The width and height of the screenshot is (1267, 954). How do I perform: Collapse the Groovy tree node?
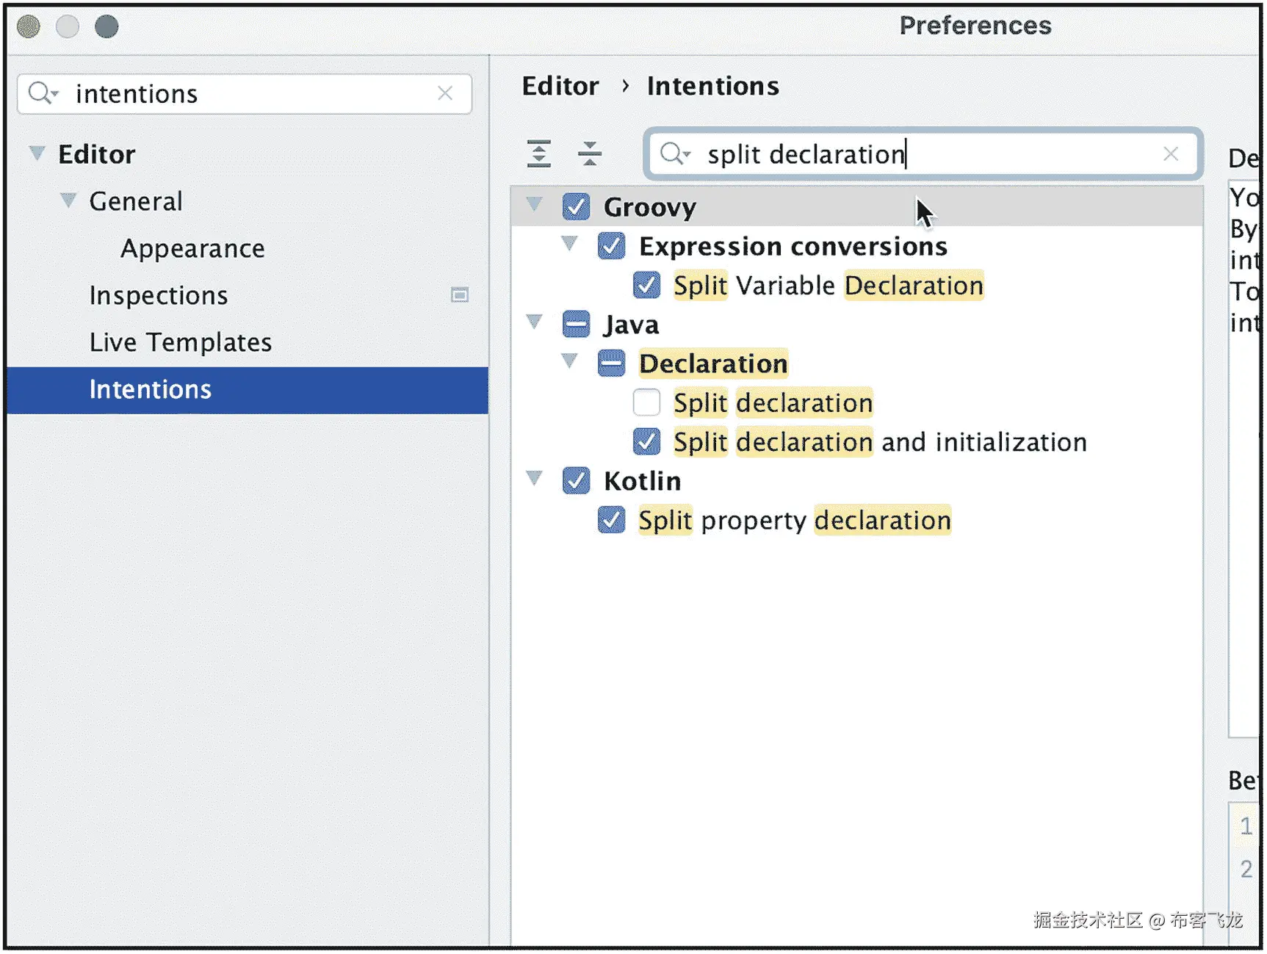tap(535, 203)
